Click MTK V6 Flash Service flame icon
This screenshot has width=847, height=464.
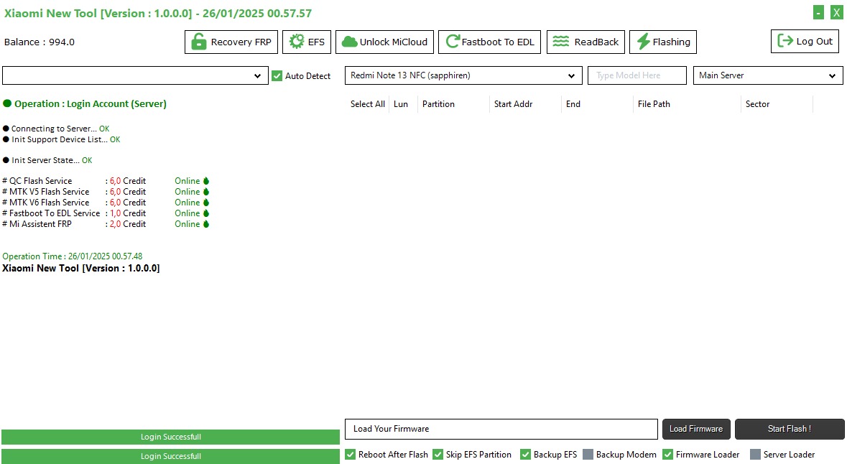[205, 203]
